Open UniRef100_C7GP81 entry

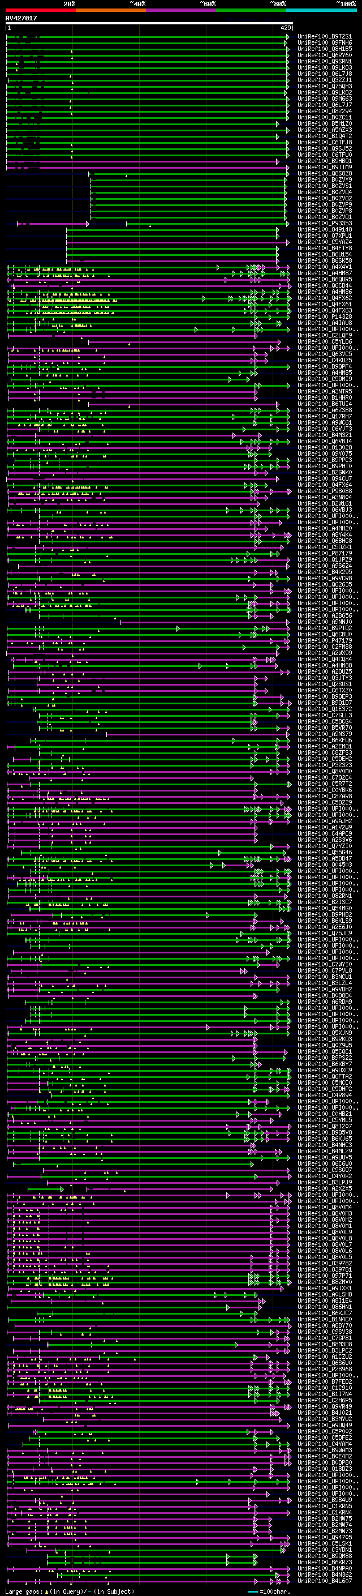325,1338
